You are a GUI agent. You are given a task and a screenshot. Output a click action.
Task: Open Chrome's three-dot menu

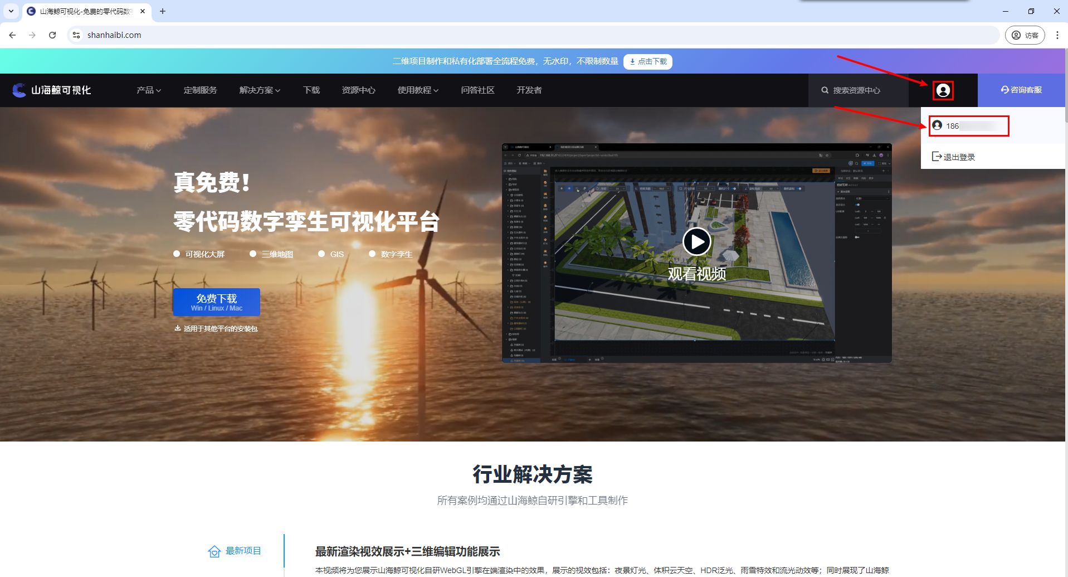click(x=1057, y=35)
